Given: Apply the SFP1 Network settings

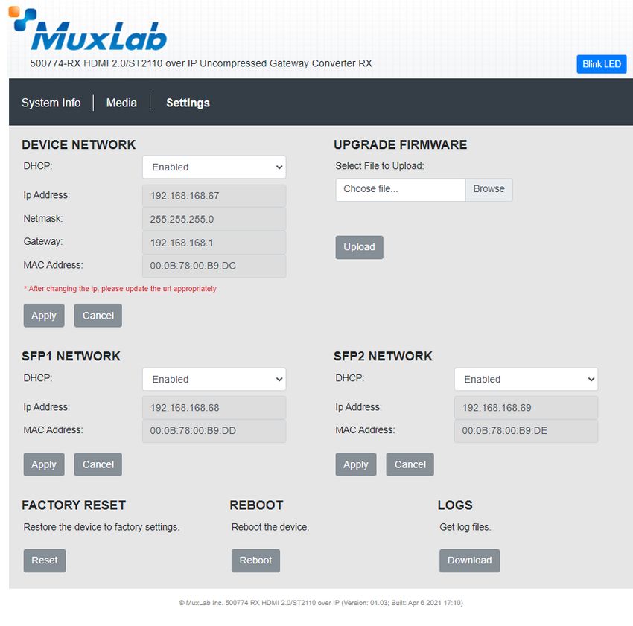Looking at the screenshot, I should tap(44, 464).
